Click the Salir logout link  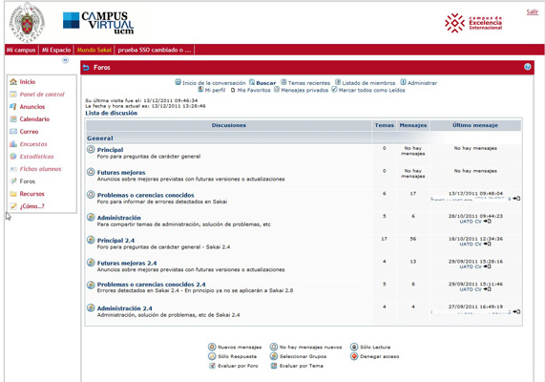[x=533, y=11]
